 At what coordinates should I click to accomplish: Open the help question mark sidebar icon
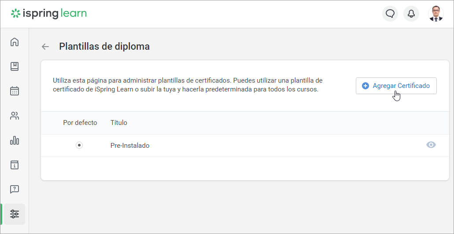coord(15,189)
